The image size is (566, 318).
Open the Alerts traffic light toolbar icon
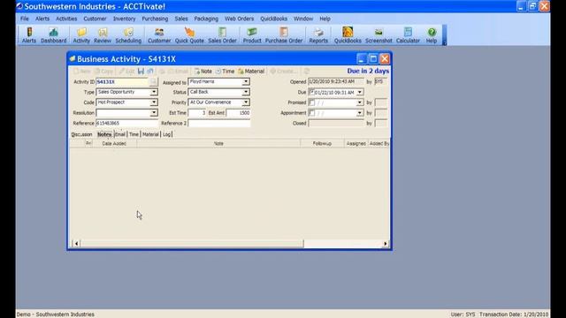(x=29, y=35)
